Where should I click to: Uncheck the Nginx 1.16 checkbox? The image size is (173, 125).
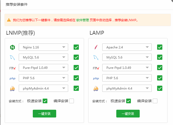tap(76, 47)
